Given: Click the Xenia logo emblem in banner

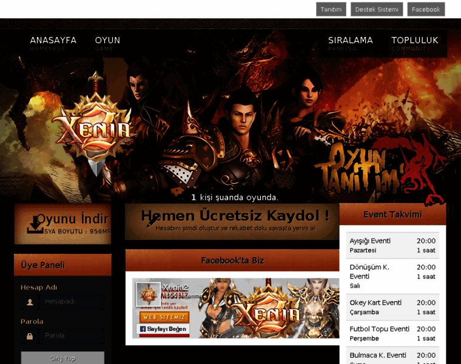Looking at the screenshot, I should pos(95,125).
